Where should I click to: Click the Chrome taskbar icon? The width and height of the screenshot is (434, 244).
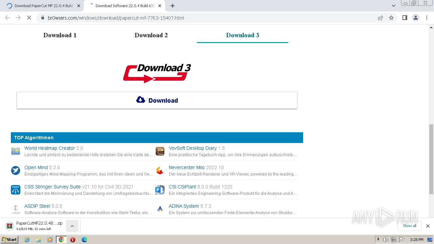61,240
